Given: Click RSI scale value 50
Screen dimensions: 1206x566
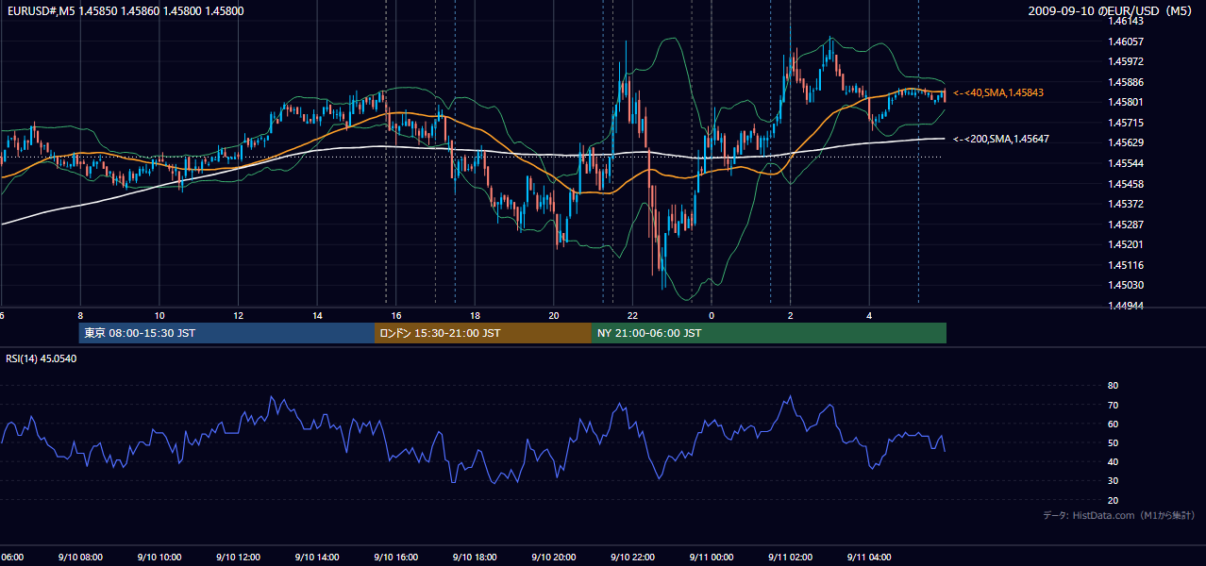Looking at the screenshot, I should click(1114, 442).
